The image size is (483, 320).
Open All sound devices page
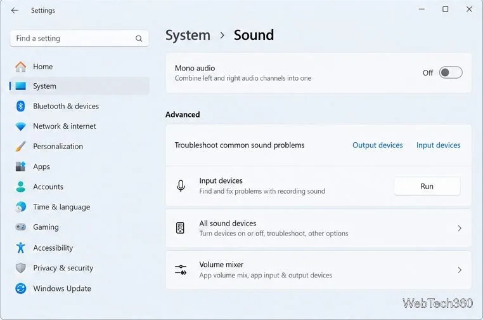point(318,229)
